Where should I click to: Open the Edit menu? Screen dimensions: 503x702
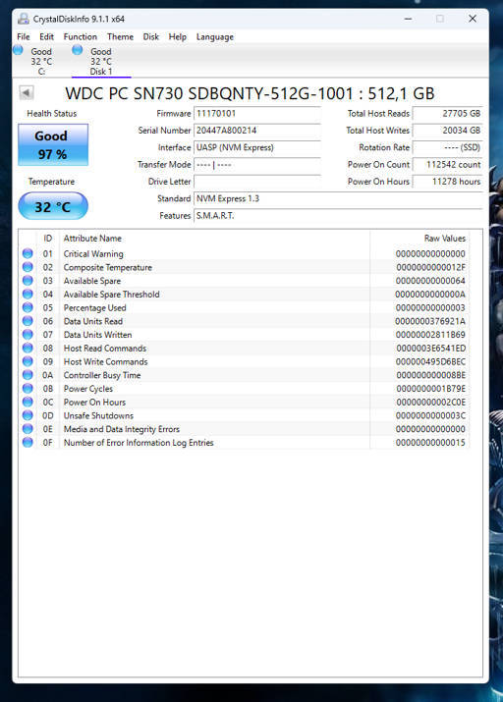(46, 36)
